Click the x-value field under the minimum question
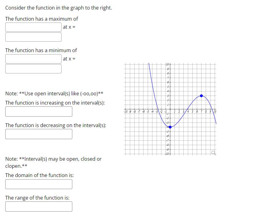Image resolution: width=256 pixels, height=215 pixels. 33,68
